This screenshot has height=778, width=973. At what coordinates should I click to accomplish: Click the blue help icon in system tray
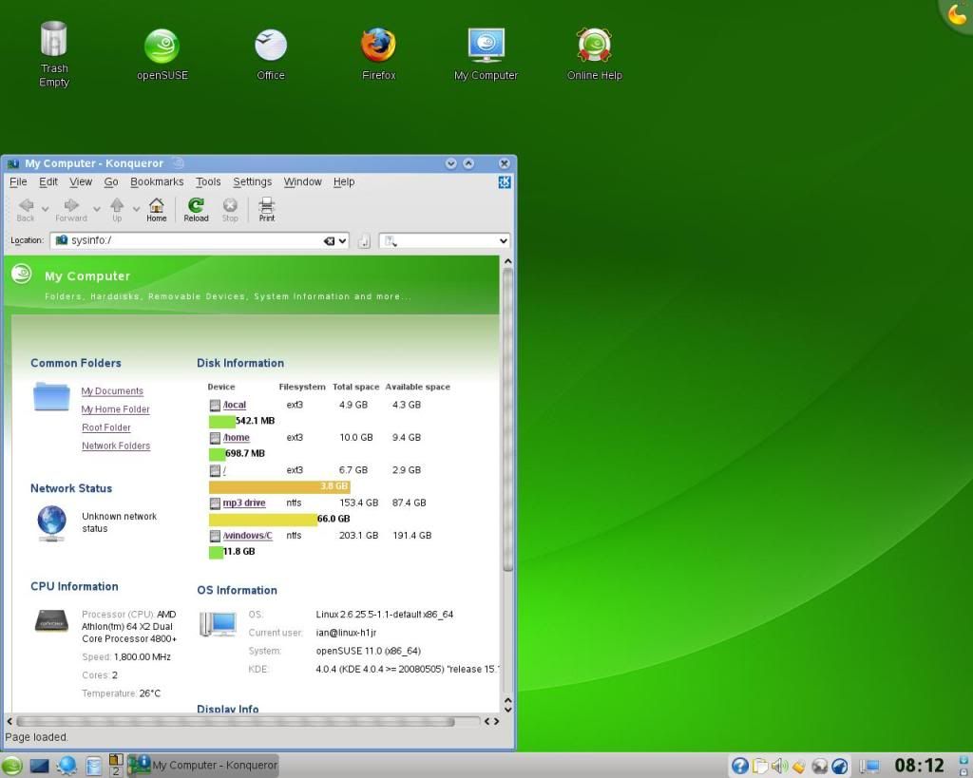coord(739,767)
